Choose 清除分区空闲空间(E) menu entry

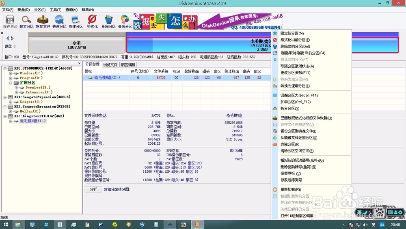coord(297,151)
